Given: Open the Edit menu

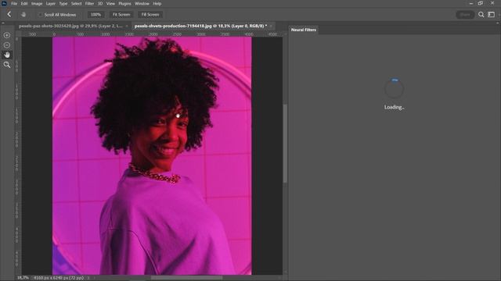Looking at the screenshot, I should coord(24,3).
